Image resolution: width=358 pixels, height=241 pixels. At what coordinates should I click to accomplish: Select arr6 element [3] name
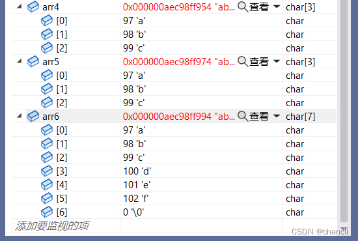click(62, 171)
